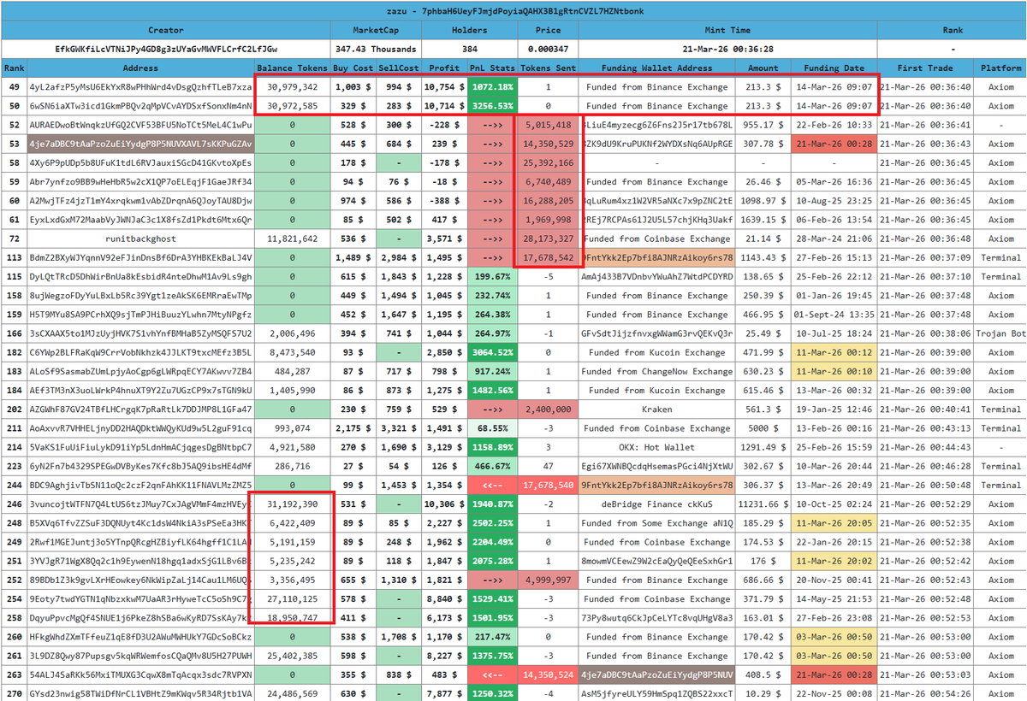1027x701 pixels.
Task: Click the first trade time 21-Mar-26 00:54:26
Action: pos(926,693)
